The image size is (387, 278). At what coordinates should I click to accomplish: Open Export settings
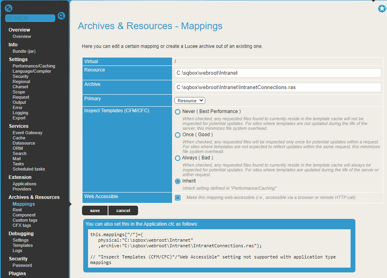[x=19, y=118]
